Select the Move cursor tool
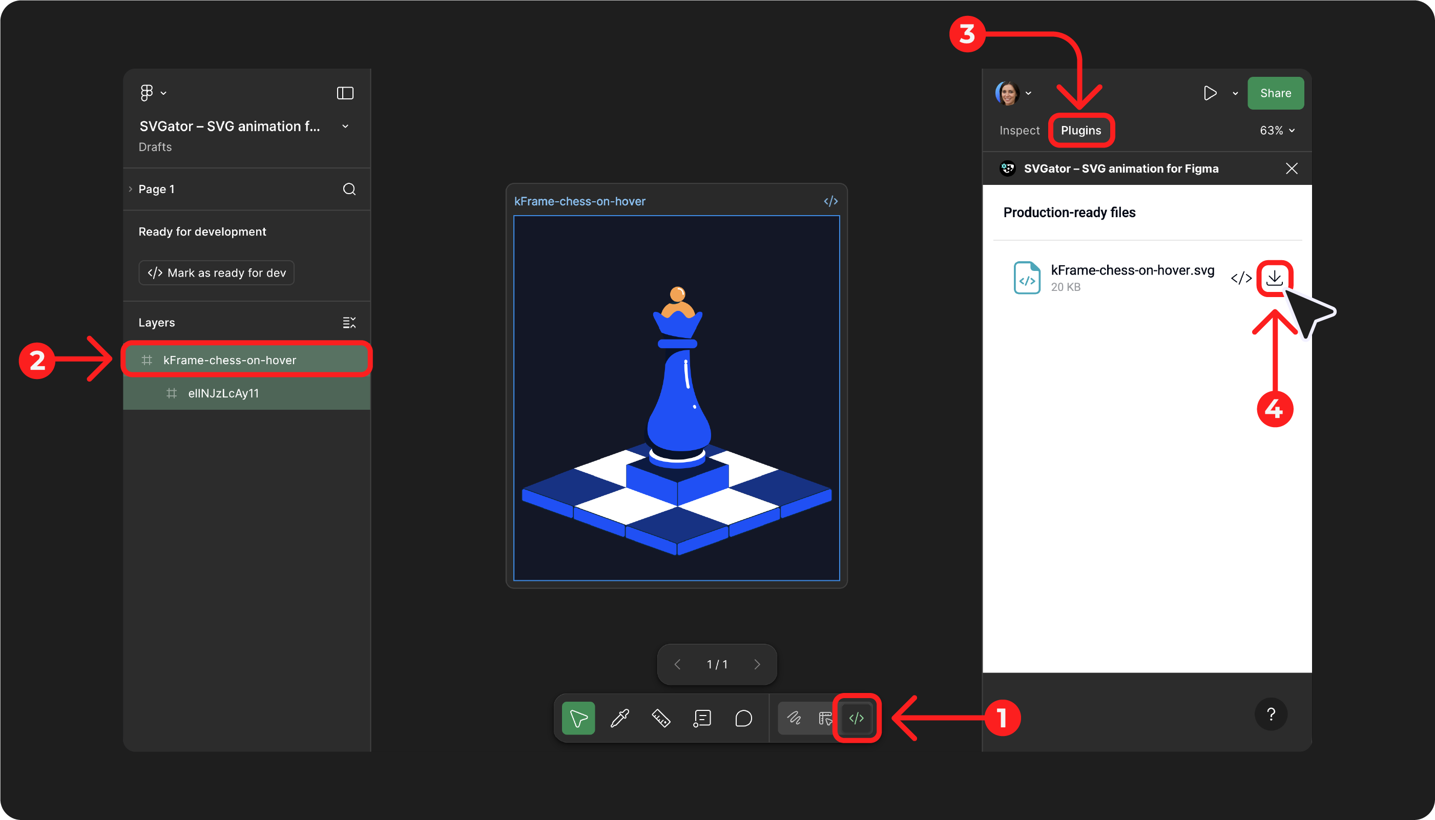 point(578,718)
